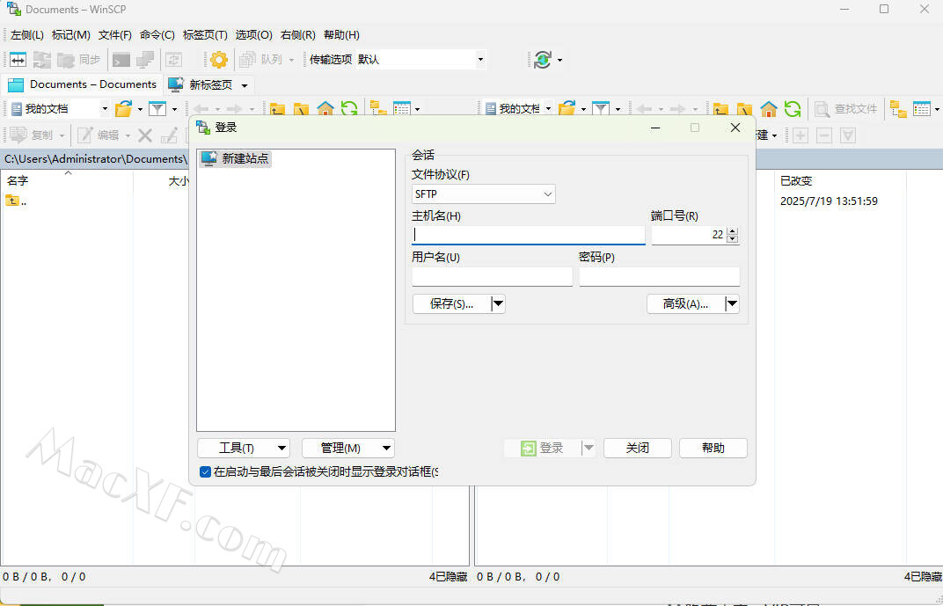Click the 端口号 port up arrow
This screenshot has height=606, width=943.
732,230
